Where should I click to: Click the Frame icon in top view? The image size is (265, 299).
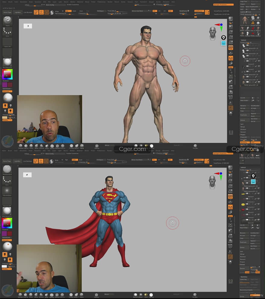(231, 76)
